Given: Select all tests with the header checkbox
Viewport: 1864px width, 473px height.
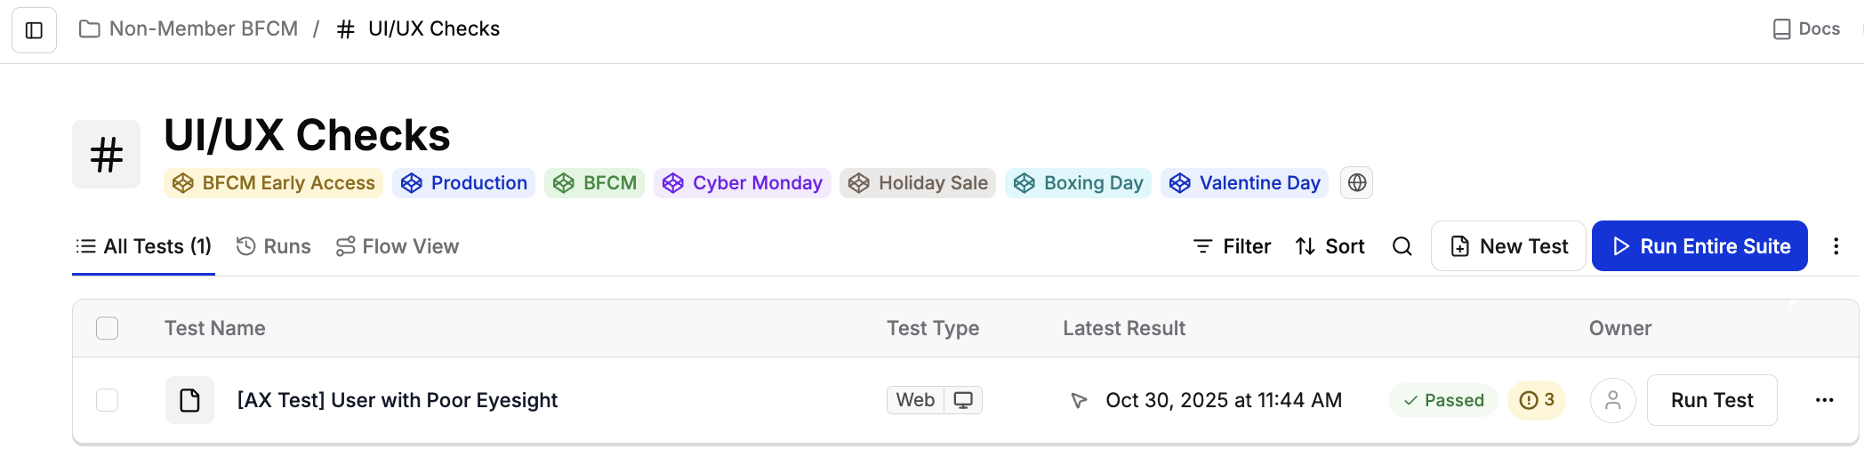Looking at the screenshot, I should (x=108, y=328).
